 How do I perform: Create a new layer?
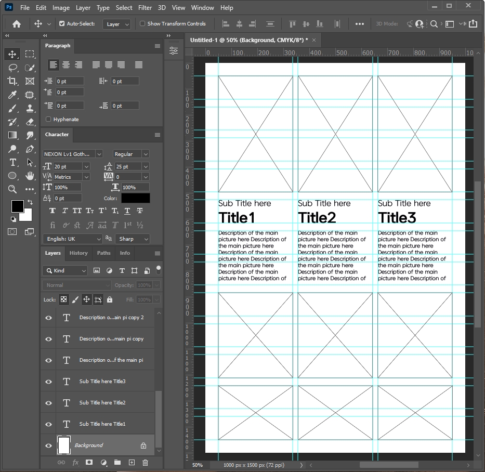click(132, 463)
